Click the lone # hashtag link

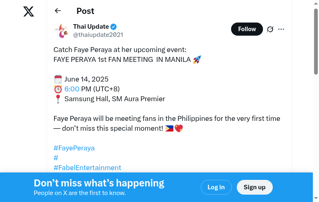(56, 158)
